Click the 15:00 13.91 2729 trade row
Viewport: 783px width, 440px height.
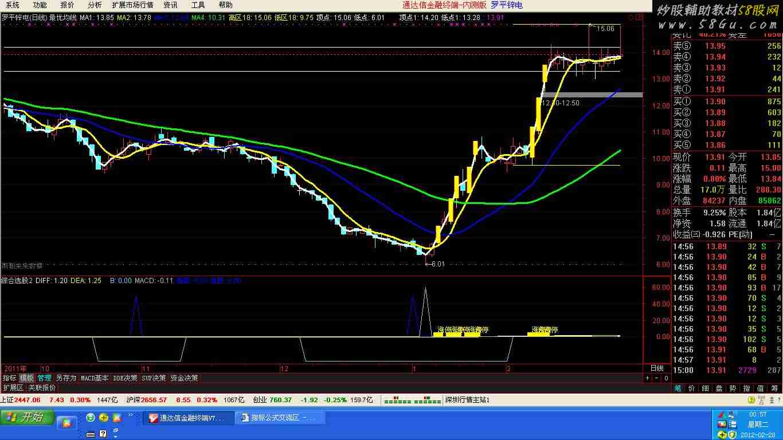[727, 370]
